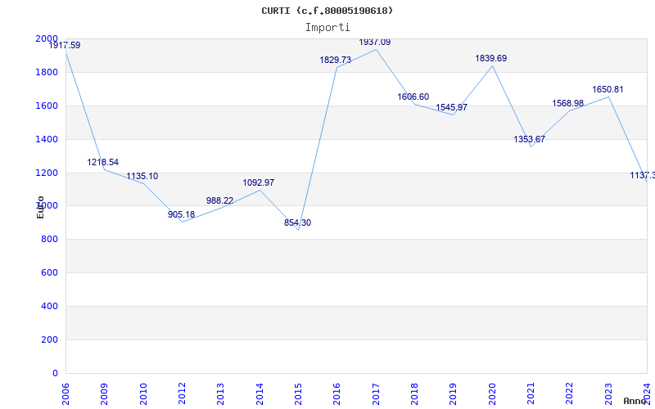This screenshot has width=655, height=409.
Task: Click the Anno axis label
Action: point(635,401)
